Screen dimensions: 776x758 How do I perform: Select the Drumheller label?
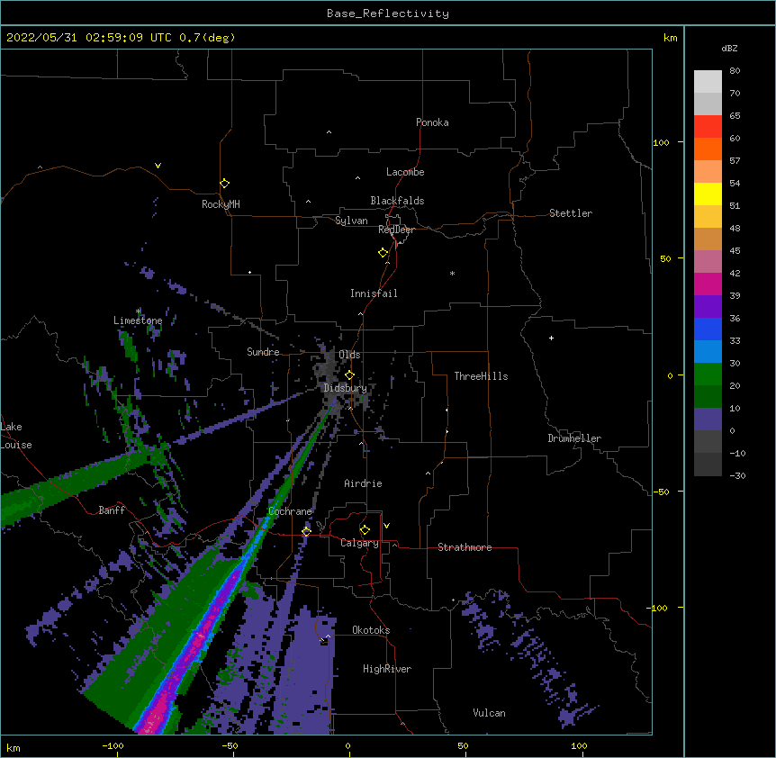(574, 438)
